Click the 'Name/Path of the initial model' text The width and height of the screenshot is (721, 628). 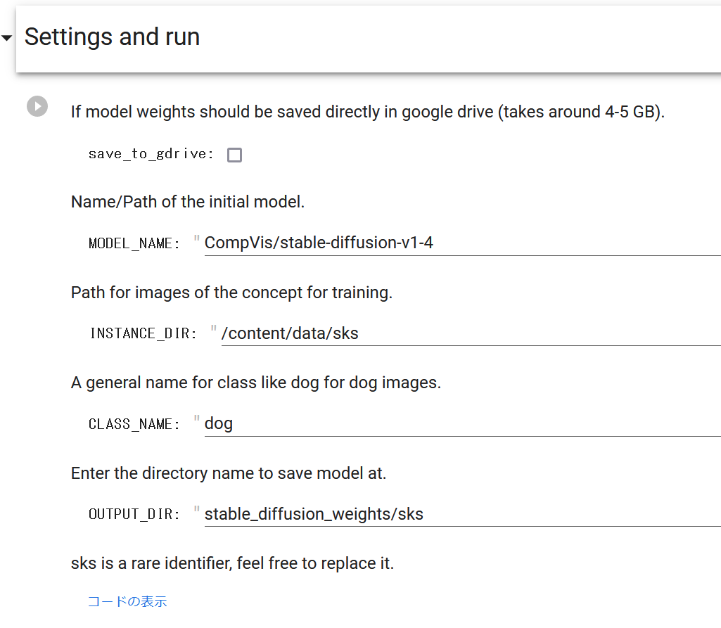[x=188, y=202]
